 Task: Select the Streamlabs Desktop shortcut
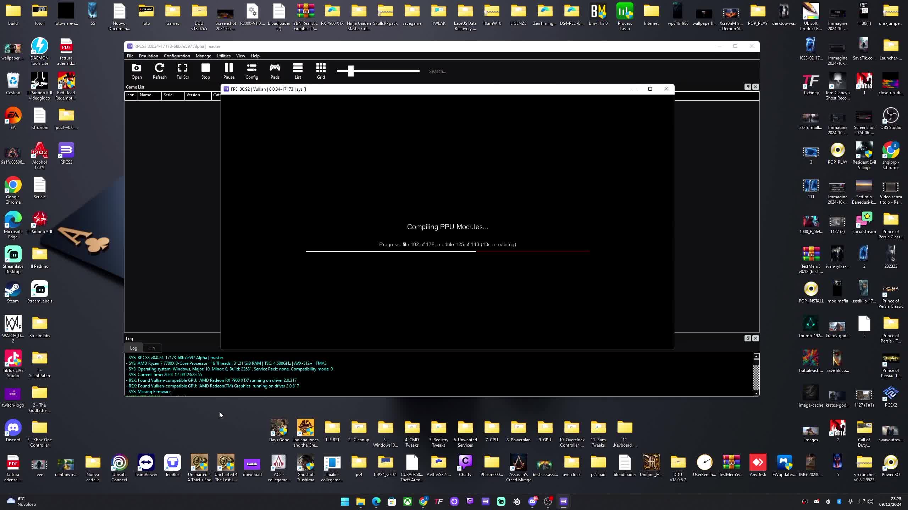coord(13,260)
